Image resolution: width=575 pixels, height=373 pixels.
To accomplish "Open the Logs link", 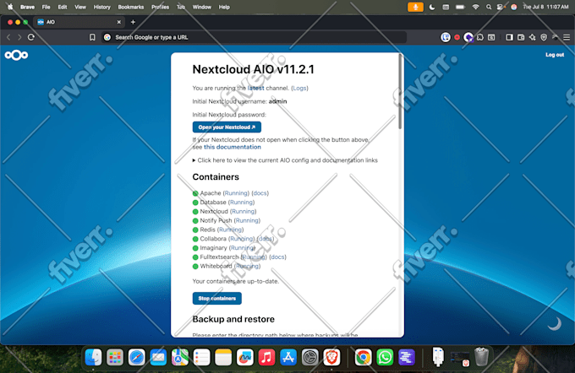I will click(x=299, y=89).
